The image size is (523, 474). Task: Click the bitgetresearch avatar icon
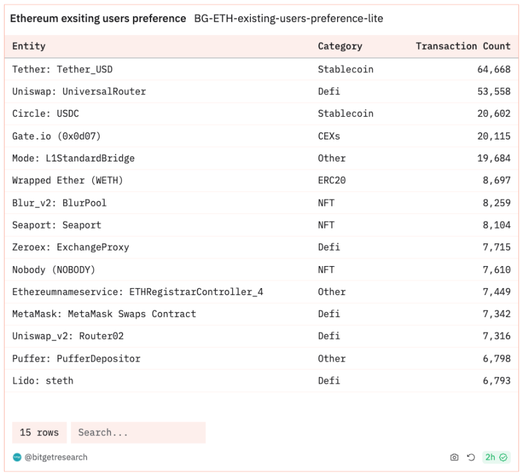[x=17, y=457]
